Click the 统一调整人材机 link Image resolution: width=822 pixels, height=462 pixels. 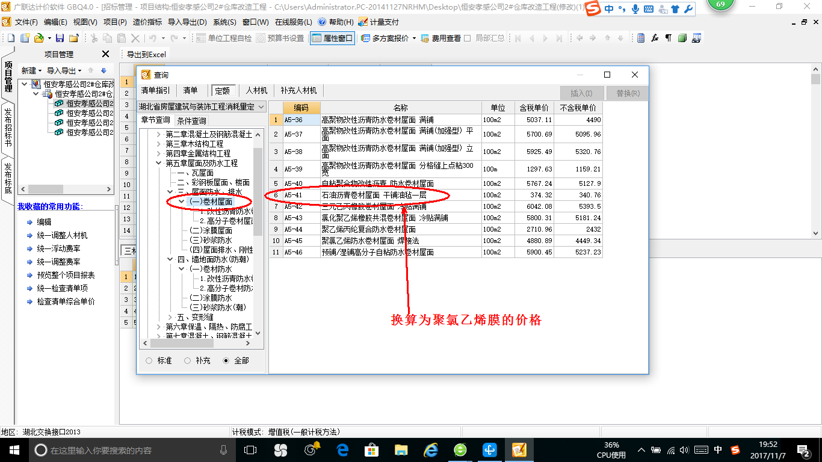tap(62, 235)
